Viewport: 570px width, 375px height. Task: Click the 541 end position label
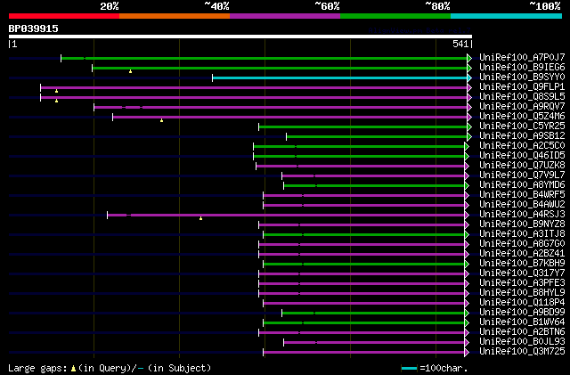point(460,44)
